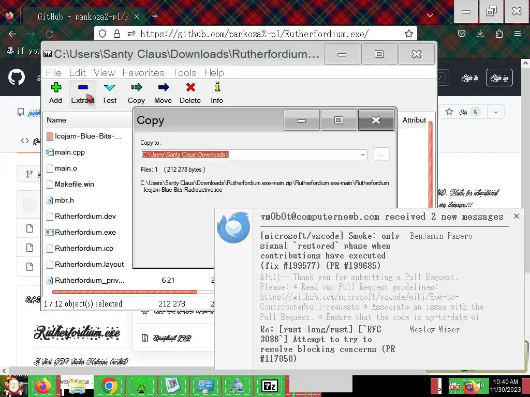
Task: Open the Favorites menu
Action: click(x=143, y=72)
